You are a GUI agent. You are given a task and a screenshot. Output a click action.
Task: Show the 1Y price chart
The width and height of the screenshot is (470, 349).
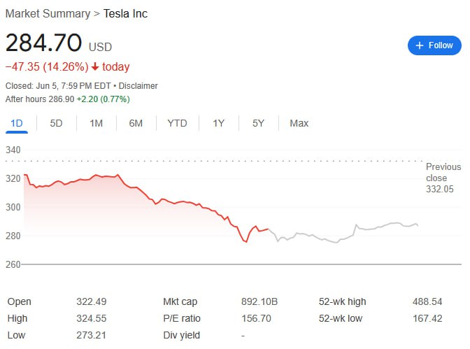[218, 124]
